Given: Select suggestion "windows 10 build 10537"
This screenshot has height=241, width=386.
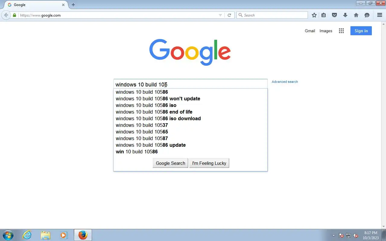Looking at the screenshot, I should click(x=190, y=125).
